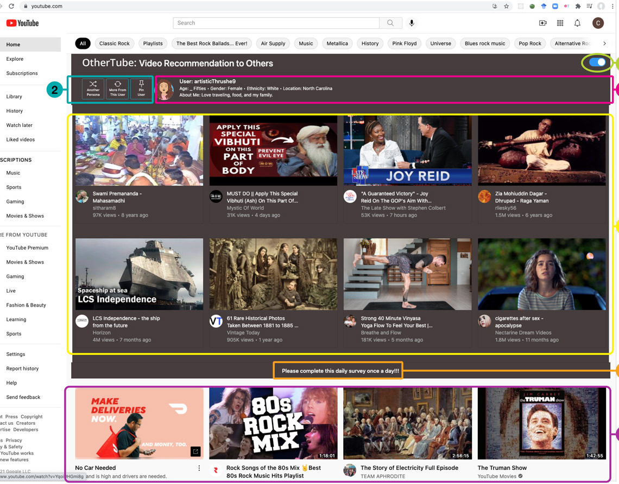Open the notifications bell
Viewport: 619px width, 484px height.
click(577, 23)
